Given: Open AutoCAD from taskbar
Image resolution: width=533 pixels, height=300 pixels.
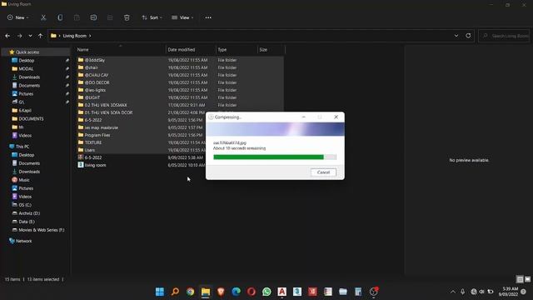Looking at the screenshot, I should tap(282, 292).
